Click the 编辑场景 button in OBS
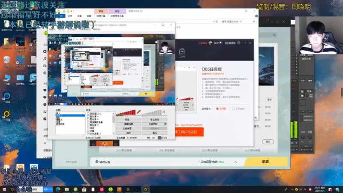343x193 pixels. tap(128, 124)
